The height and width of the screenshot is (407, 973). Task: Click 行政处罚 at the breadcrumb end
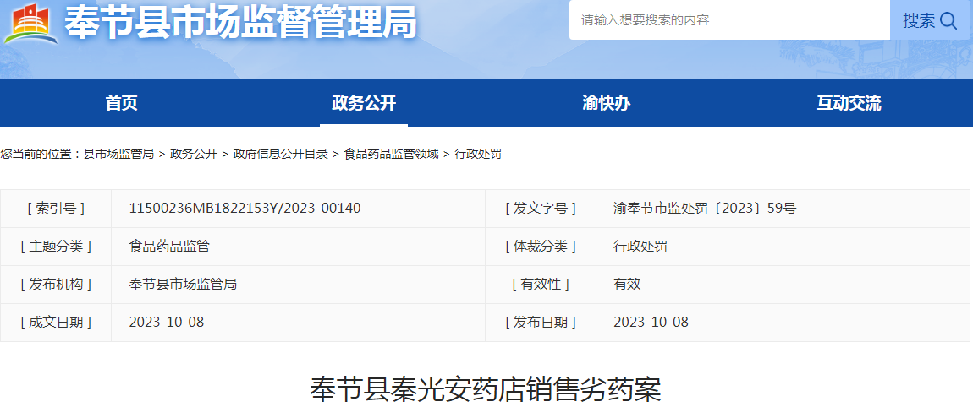[x=478, y=154]
